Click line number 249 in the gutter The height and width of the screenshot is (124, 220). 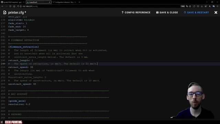tap(3, 64)
